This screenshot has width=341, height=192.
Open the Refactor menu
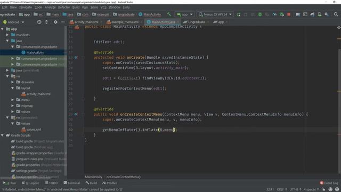click(x=64, y=7)
